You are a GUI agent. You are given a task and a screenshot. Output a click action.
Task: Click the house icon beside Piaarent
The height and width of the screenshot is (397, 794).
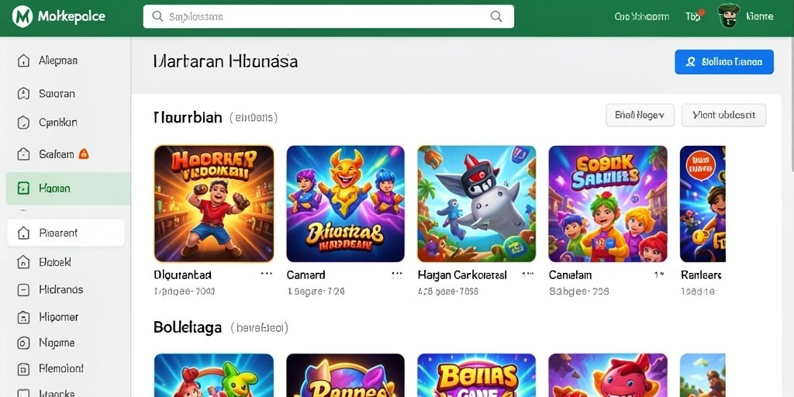click(23, 233)
